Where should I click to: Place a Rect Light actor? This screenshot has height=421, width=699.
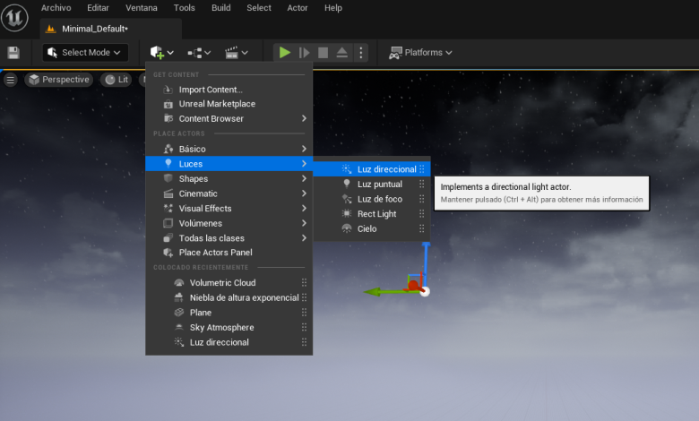[372, 214]
